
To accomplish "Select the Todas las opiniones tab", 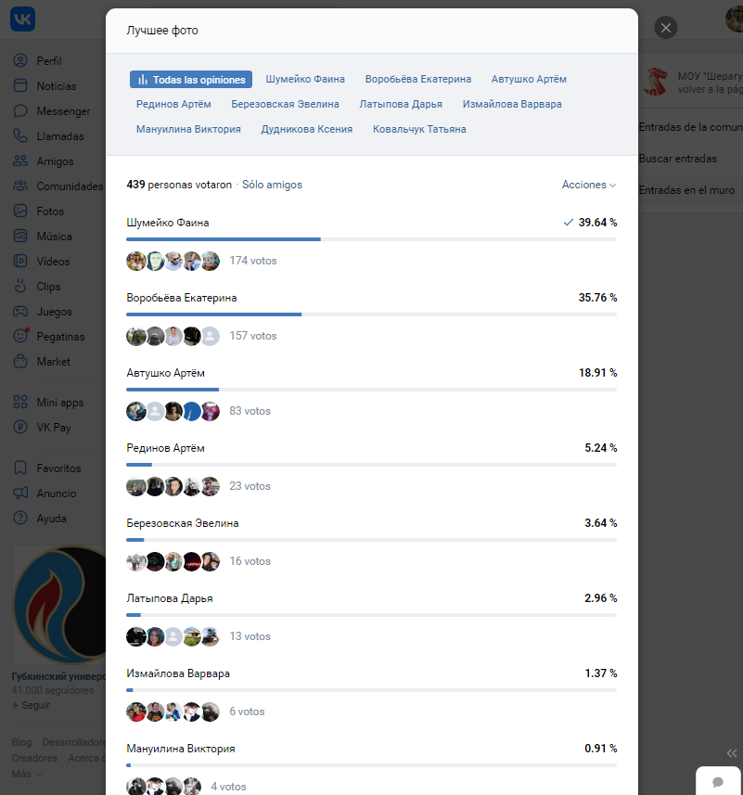I will tap(191, 80).
